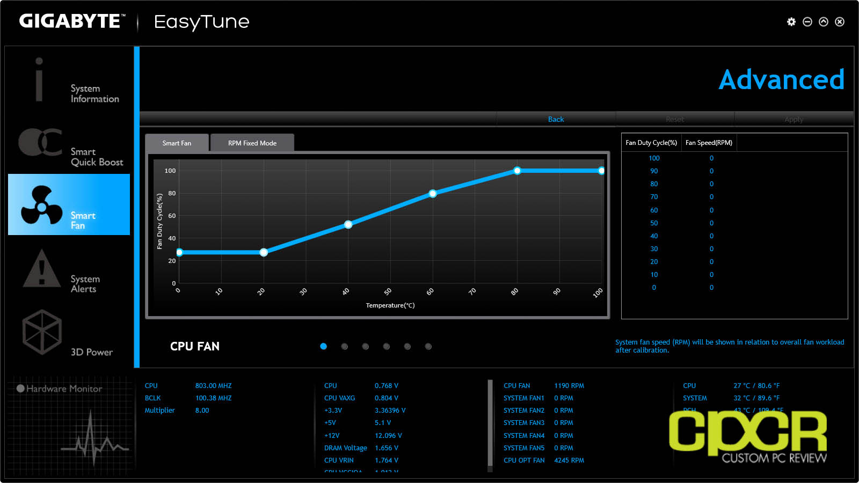This screenshot has width=859, height=483.
Task: Click +3.3V 3.36396 V reading
Action: [x=390, y=411]
